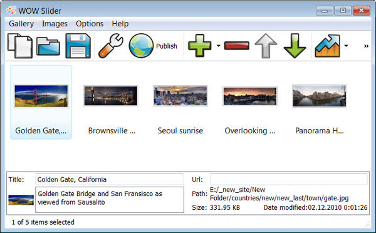Click the size value 331.95 KB
Screen dimensions: 376x233
[x=225, y=207]
